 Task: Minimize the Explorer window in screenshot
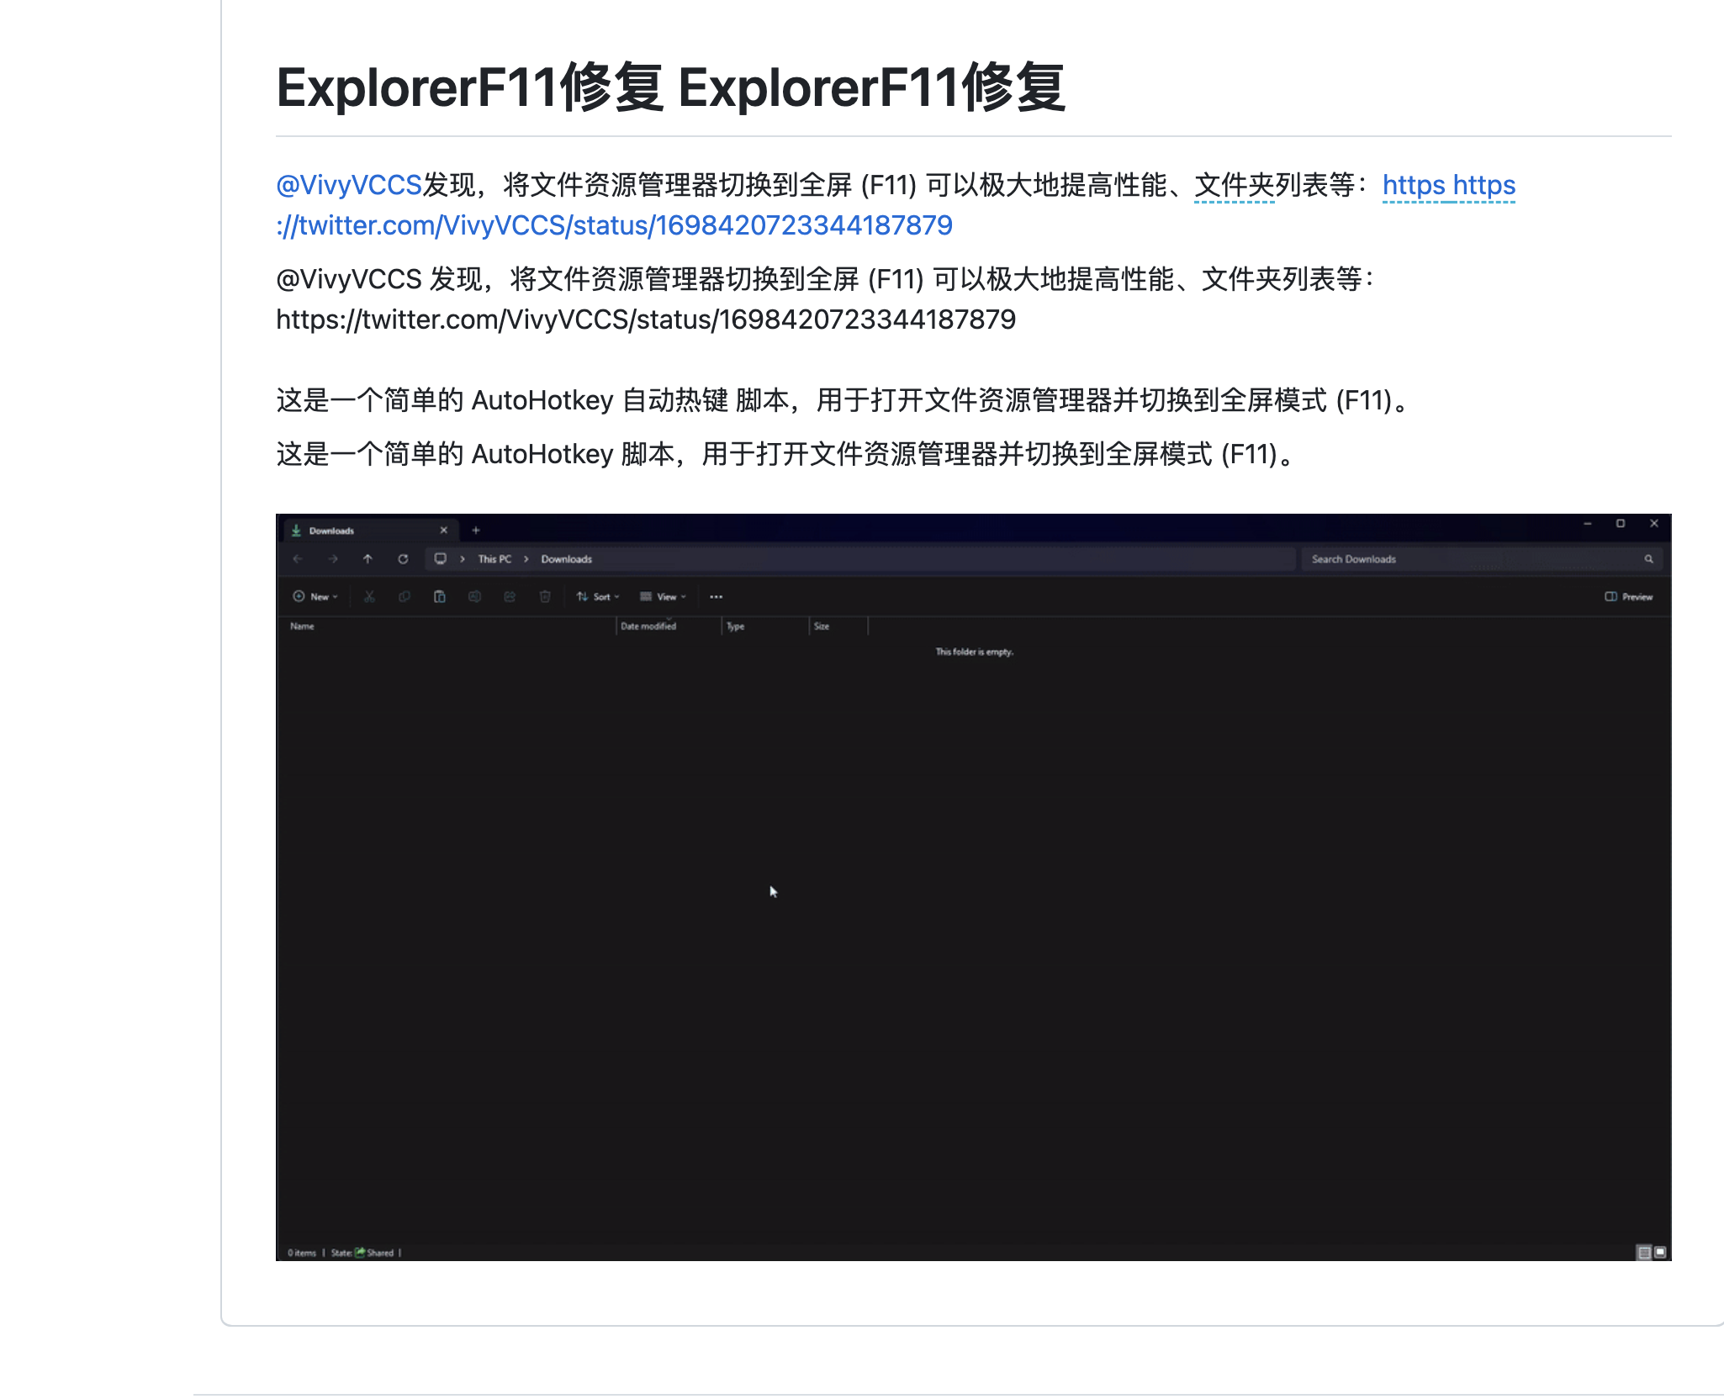click(x=1588, y=524)
